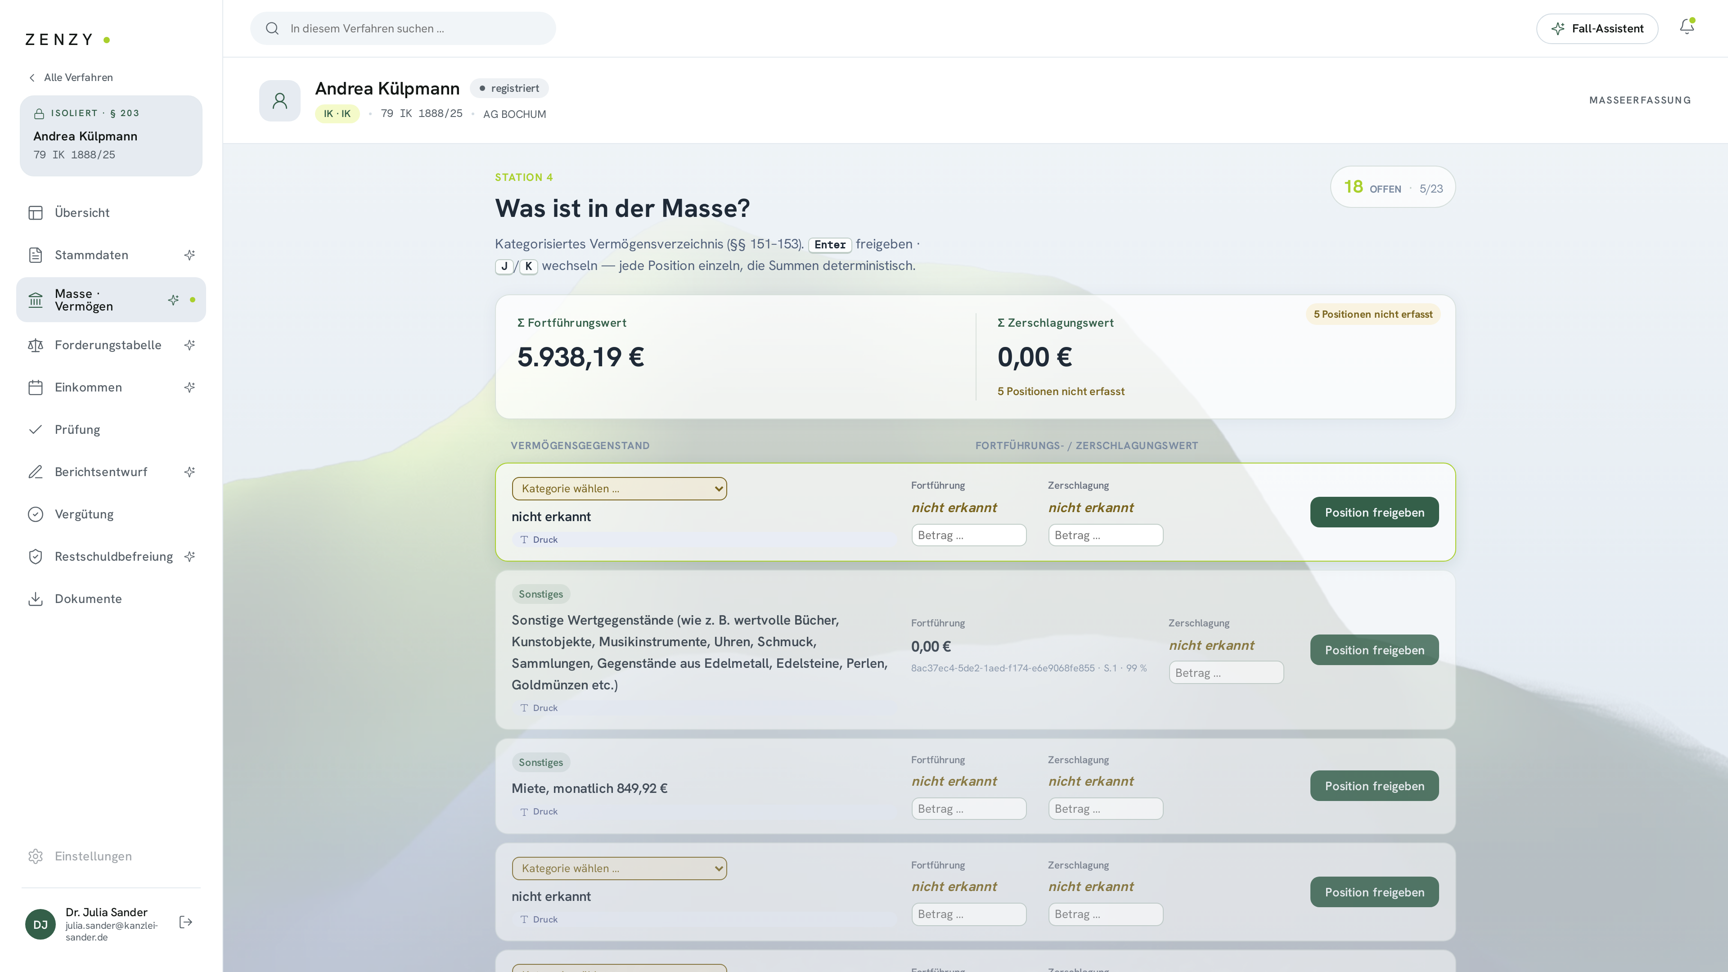Open the first Kategorie wählen dropdown
The image size is (1728, 972).
point(618,488)
